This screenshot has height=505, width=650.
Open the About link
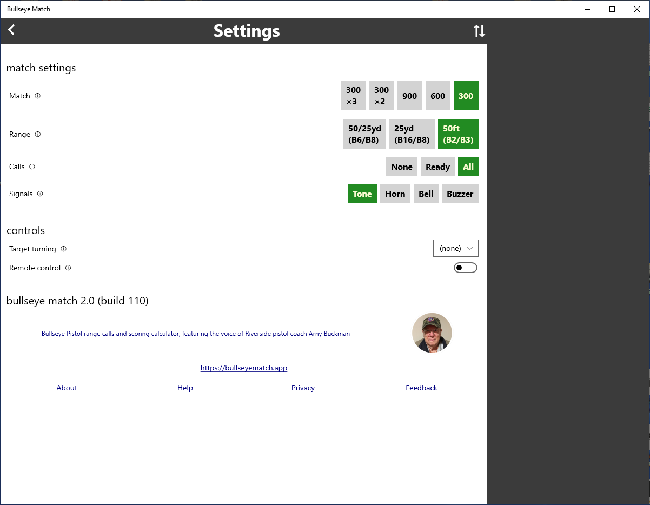pyautogui.click(x=67, y=388)
